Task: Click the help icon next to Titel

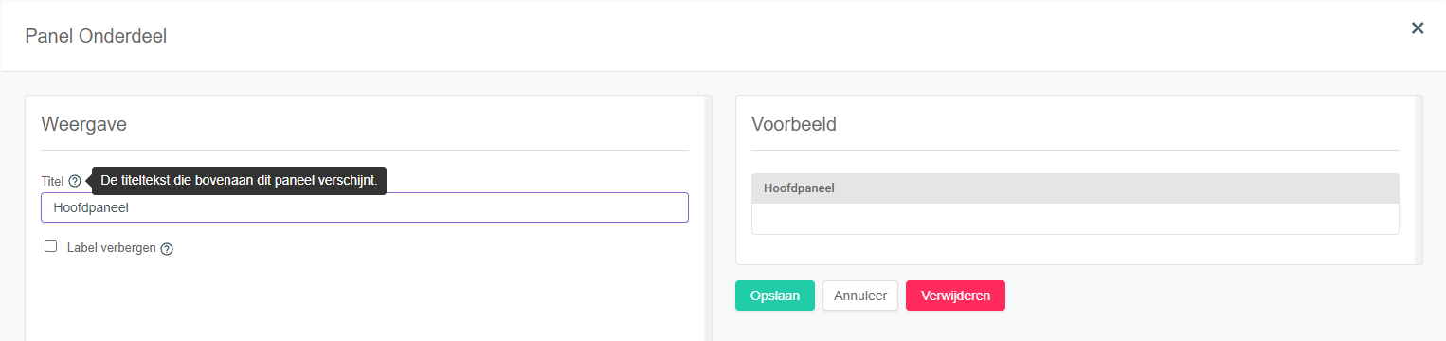Action: click(75, 181)
